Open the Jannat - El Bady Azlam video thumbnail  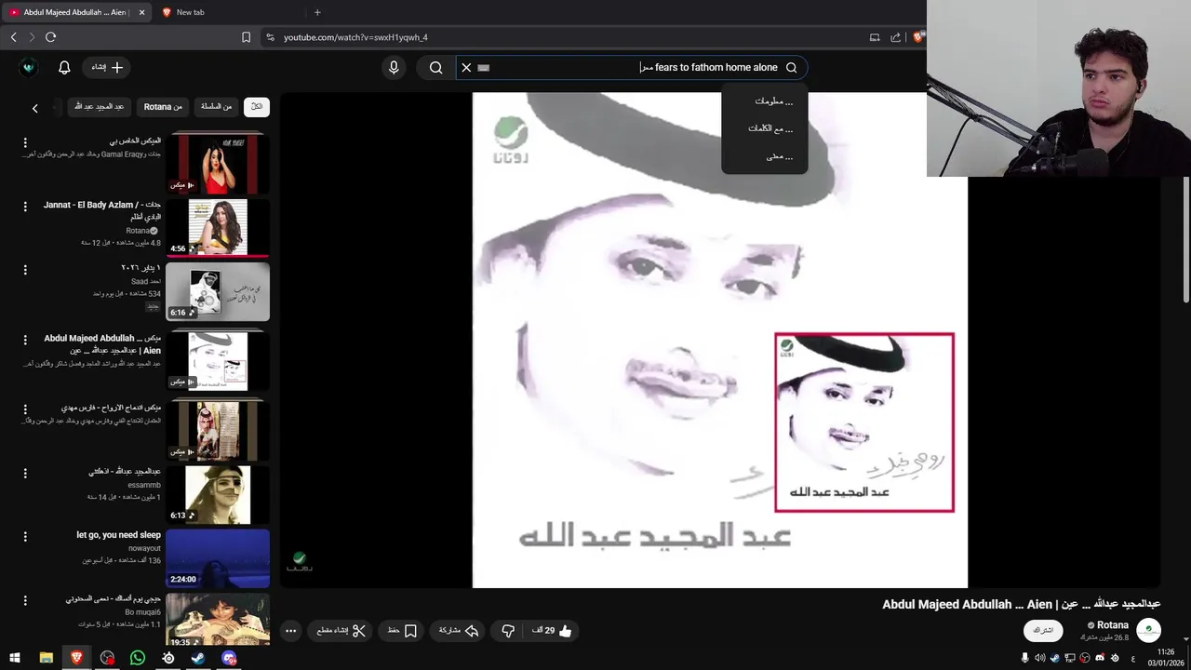pos(218,226)
